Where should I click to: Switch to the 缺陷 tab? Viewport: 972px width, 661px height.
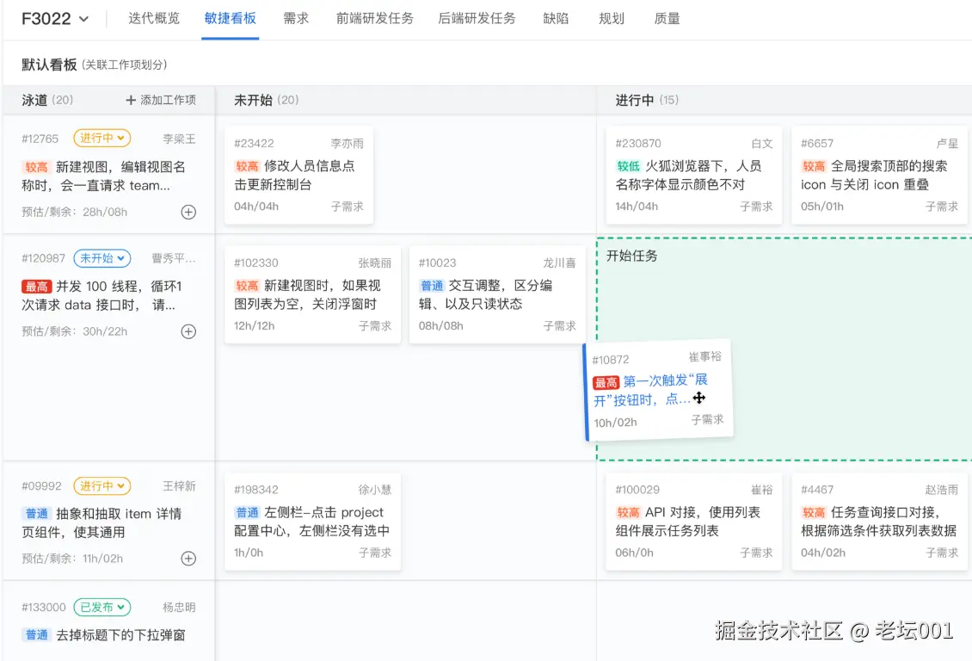(557, 18)
